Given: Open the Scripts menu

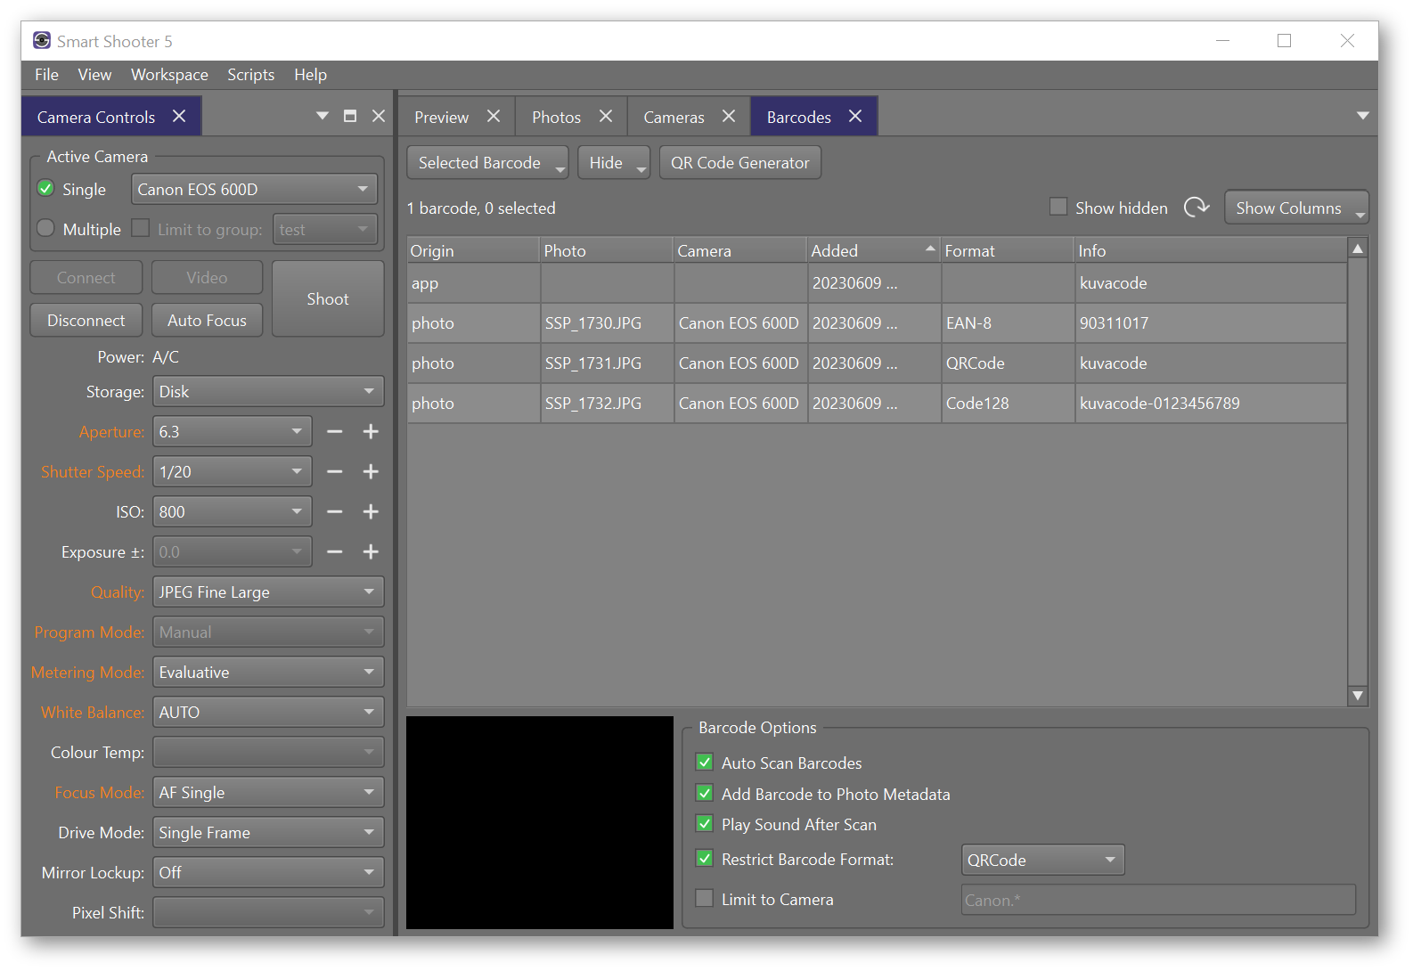Looking at the screenshot, I should coord(250,75).
